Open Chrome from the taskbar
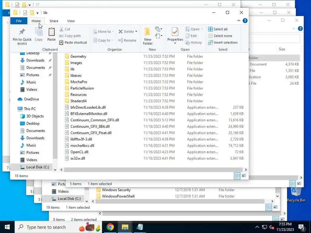Image resolution: width=311 pixels, height=233 pixels. pyautogui.click(x=110, y=227)
